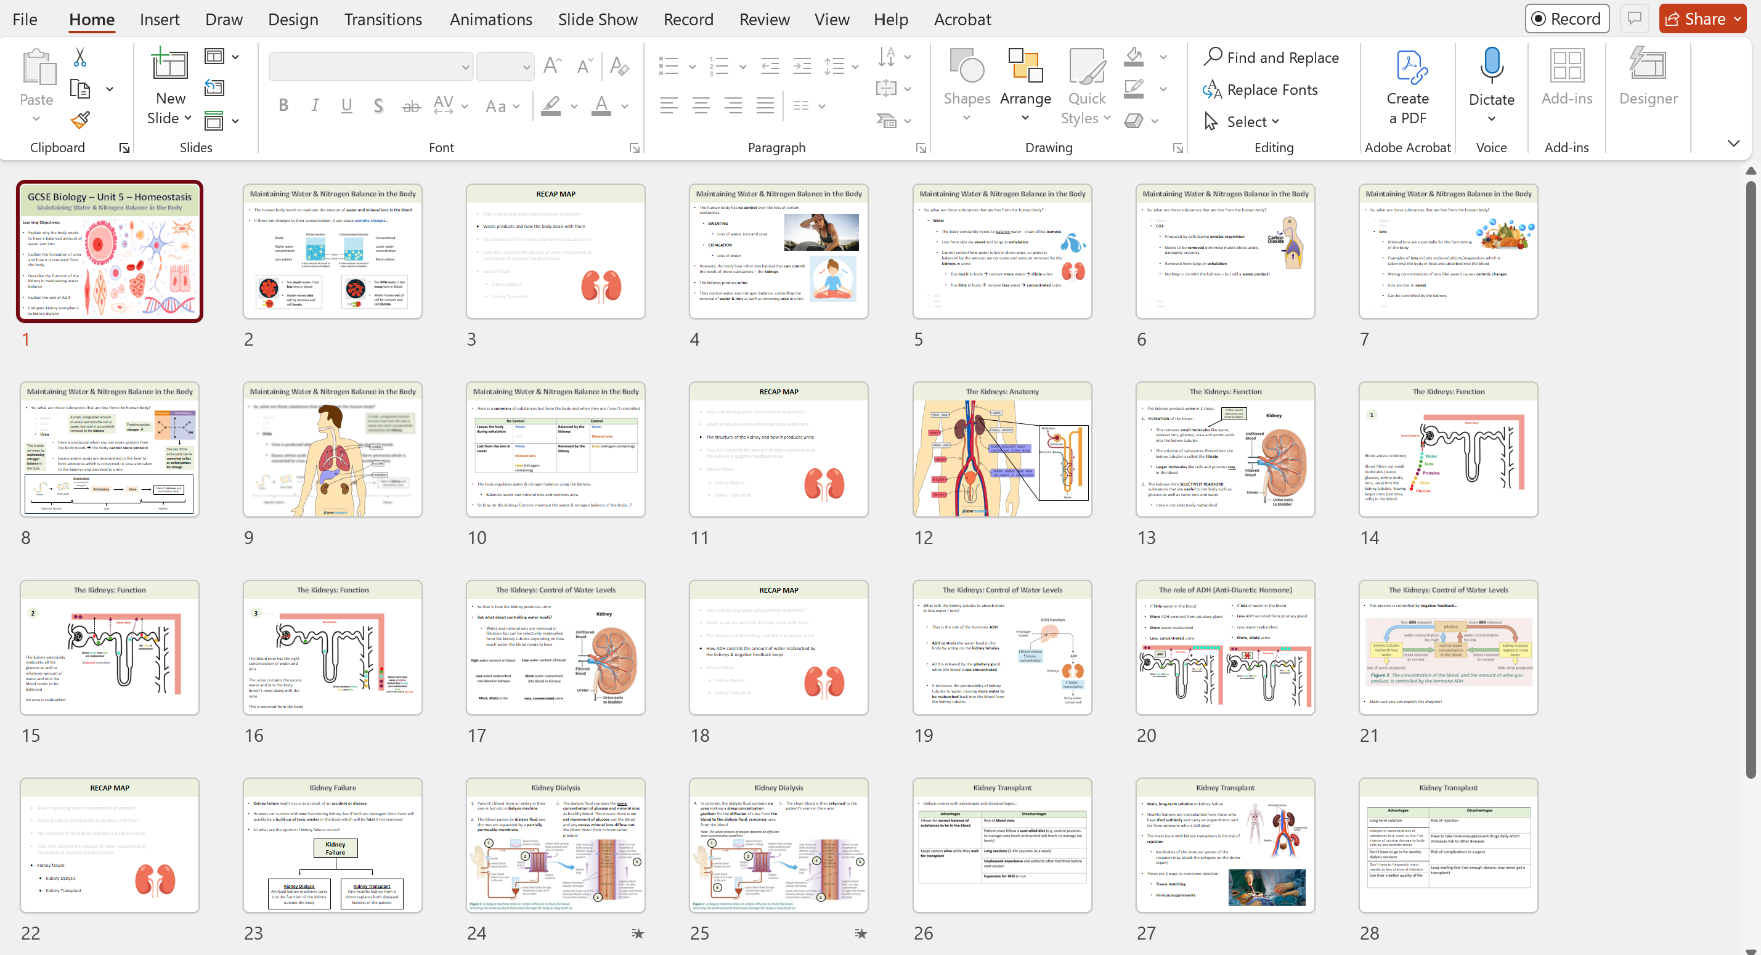The height and width of the screenshot is (955, 1761).
Task: Open the font name combo box
Action: pos(370,67)
